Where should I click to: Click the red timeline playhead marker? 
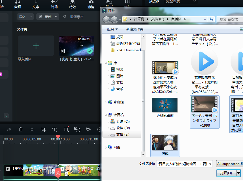58,136
